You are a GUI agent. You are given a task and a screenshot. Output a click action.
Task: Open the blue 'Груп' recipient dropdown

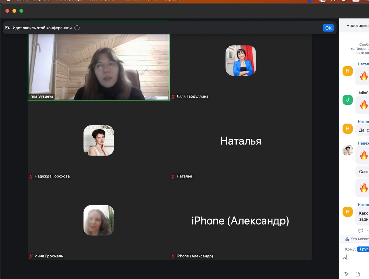(363, 249)
